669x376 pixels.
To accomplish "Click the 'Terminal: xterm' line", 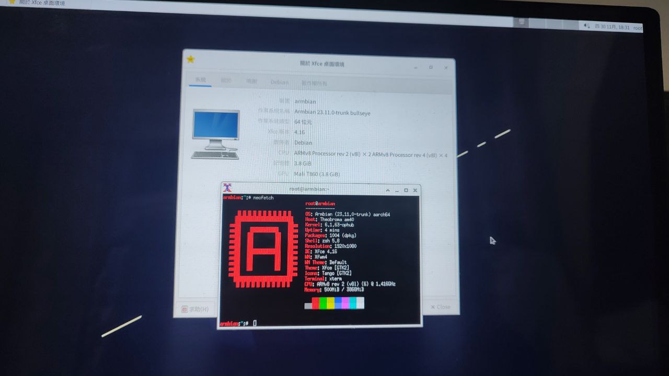I will (322, 278).
